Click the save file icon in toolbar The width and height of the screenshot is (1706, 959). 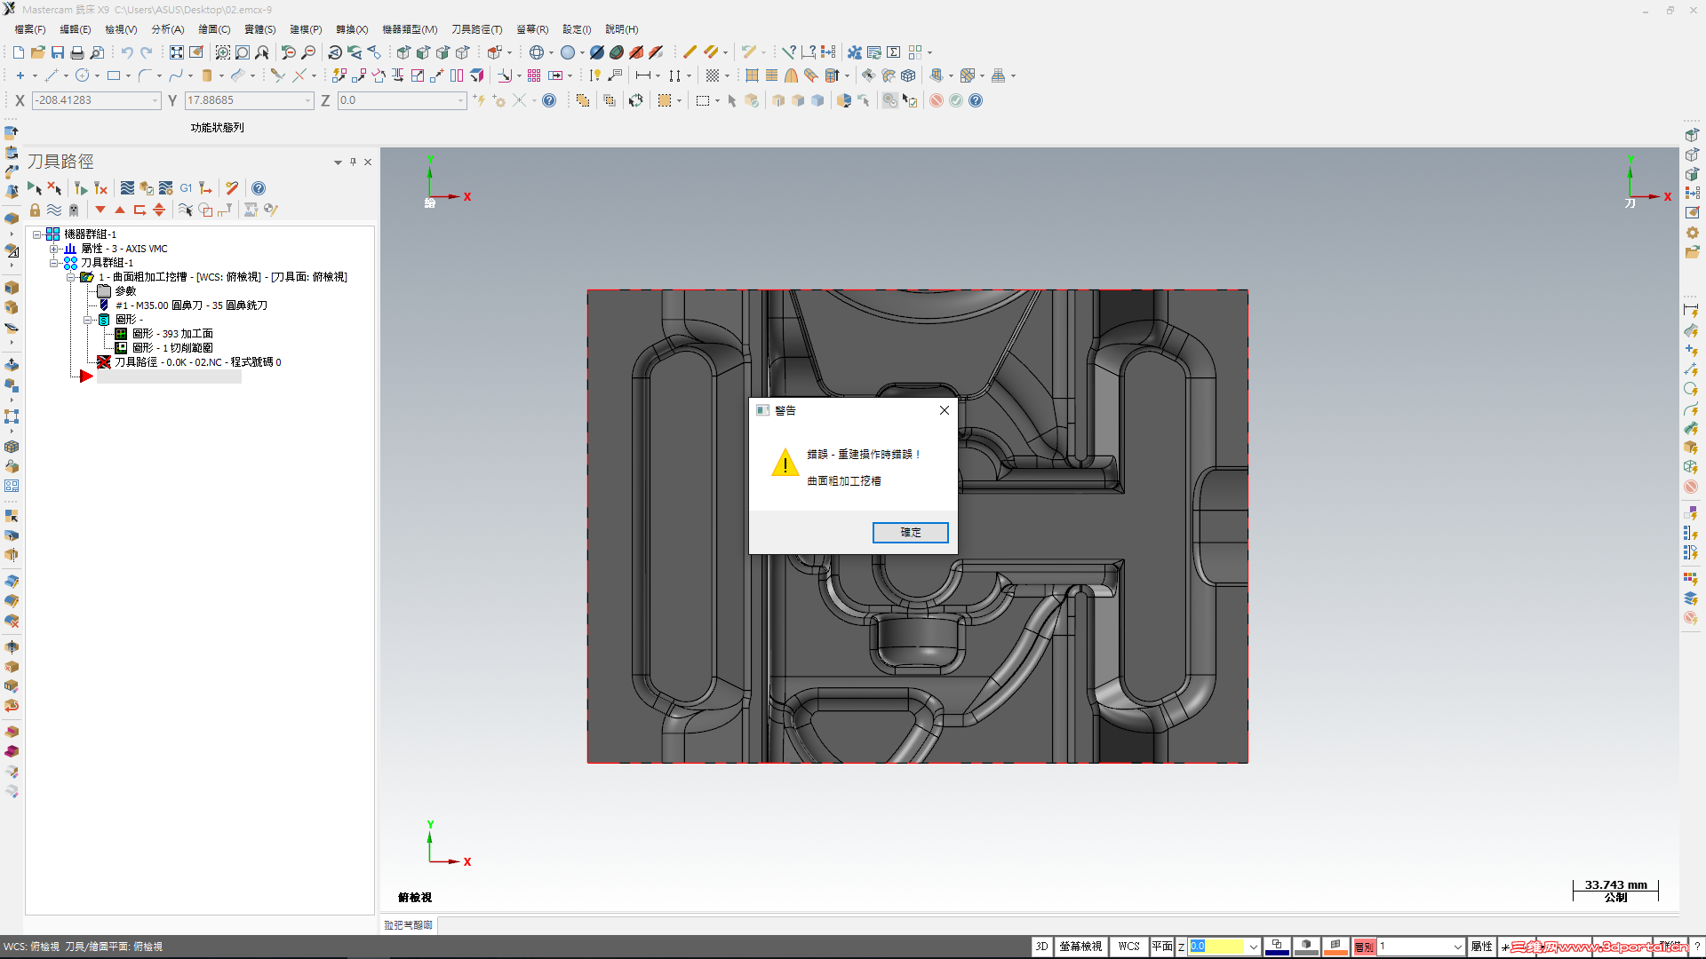[58, 52]
